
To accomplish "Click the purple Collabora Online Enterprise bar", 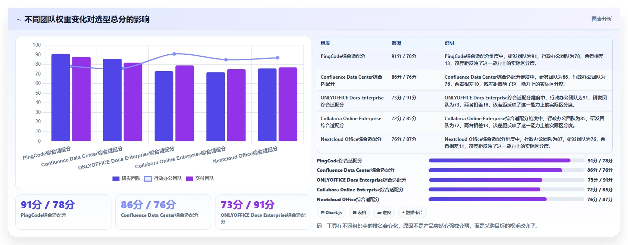I will tap(236, 105).
